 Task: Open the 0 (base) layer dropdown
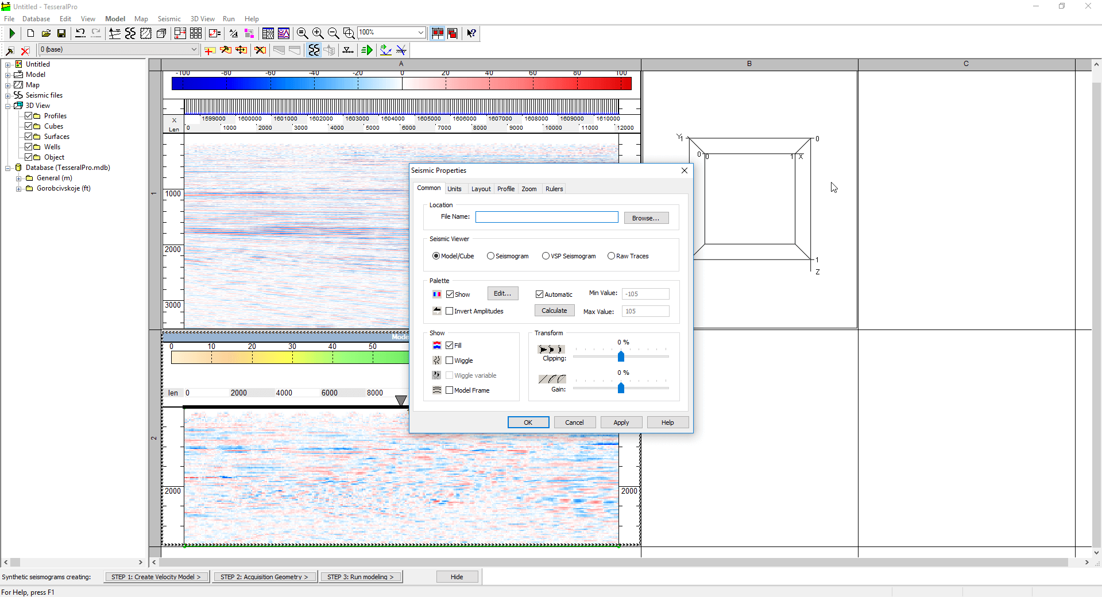[194, 49]
